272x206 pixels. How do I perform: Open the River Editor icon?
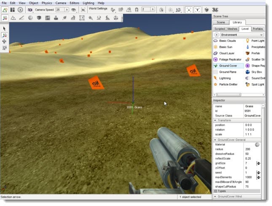pos(99,18)
